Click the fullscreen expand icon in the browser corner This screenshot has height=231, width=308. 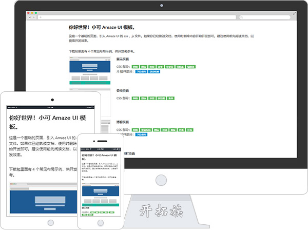[x=294, y=13]
